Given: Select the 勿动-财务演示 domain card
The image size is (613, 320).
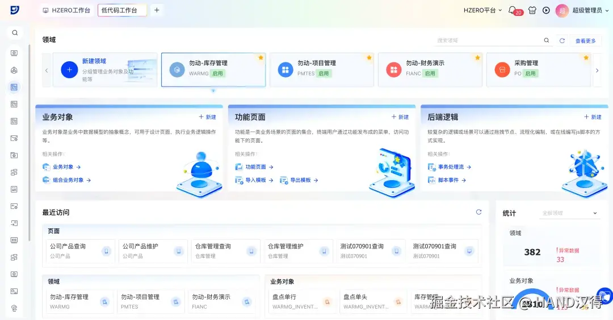Looking at the screenshot, I should click(430, 70).
